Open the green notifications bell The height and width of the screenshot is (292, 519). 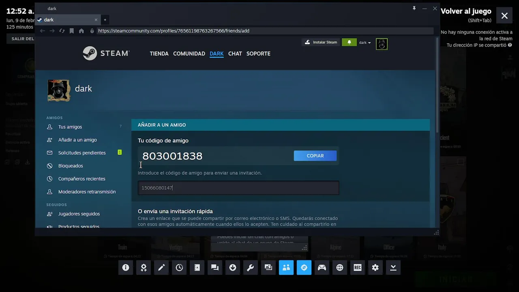pyautogui.click(x=349, y=42)
